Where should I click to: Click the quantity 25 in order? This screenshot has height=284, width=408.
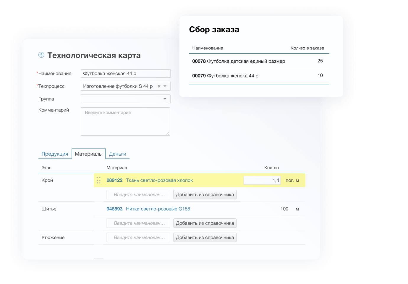tap(320, 61)
